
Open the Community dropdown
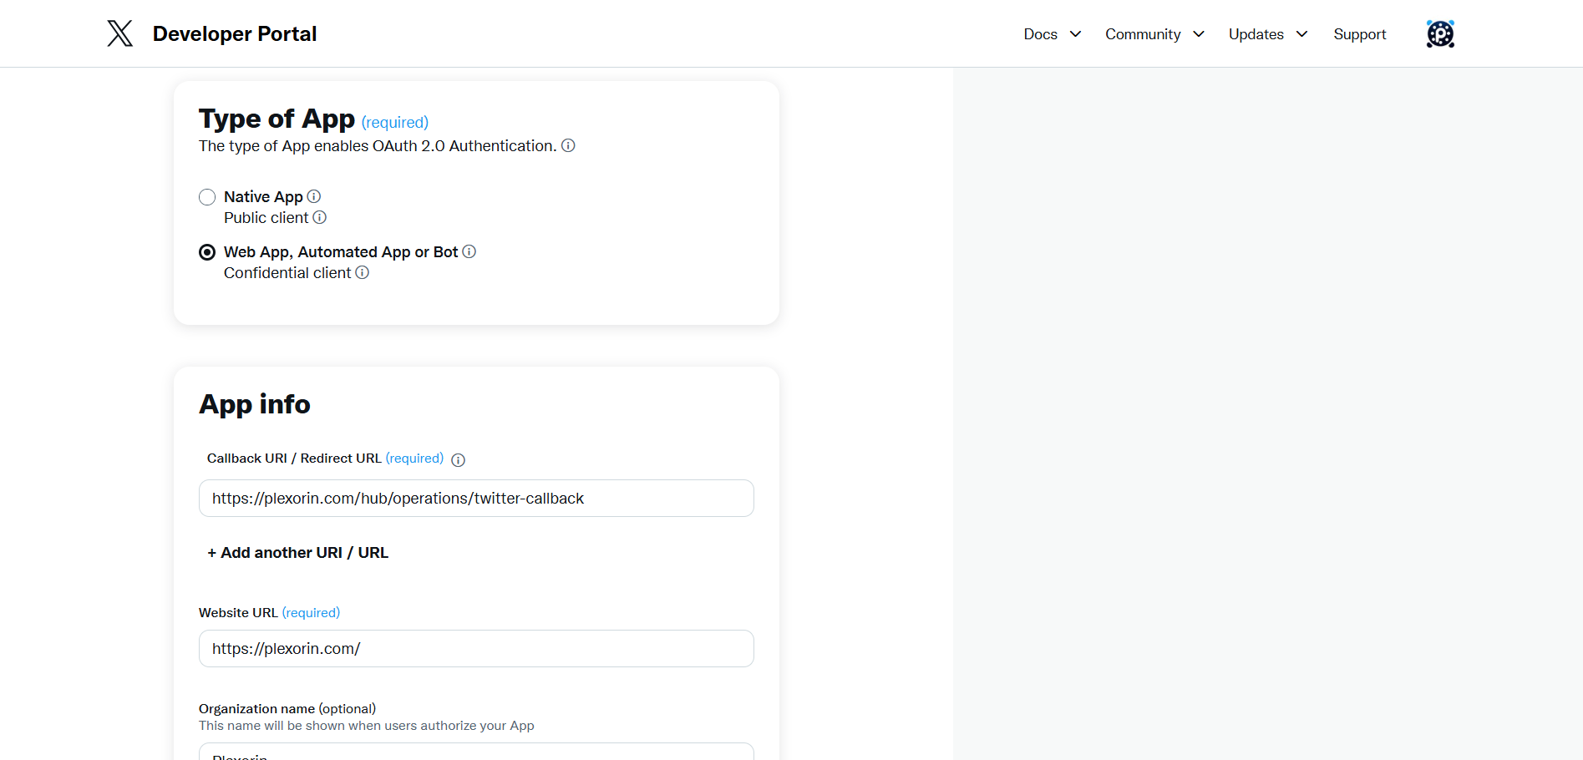pos(1154,33)
